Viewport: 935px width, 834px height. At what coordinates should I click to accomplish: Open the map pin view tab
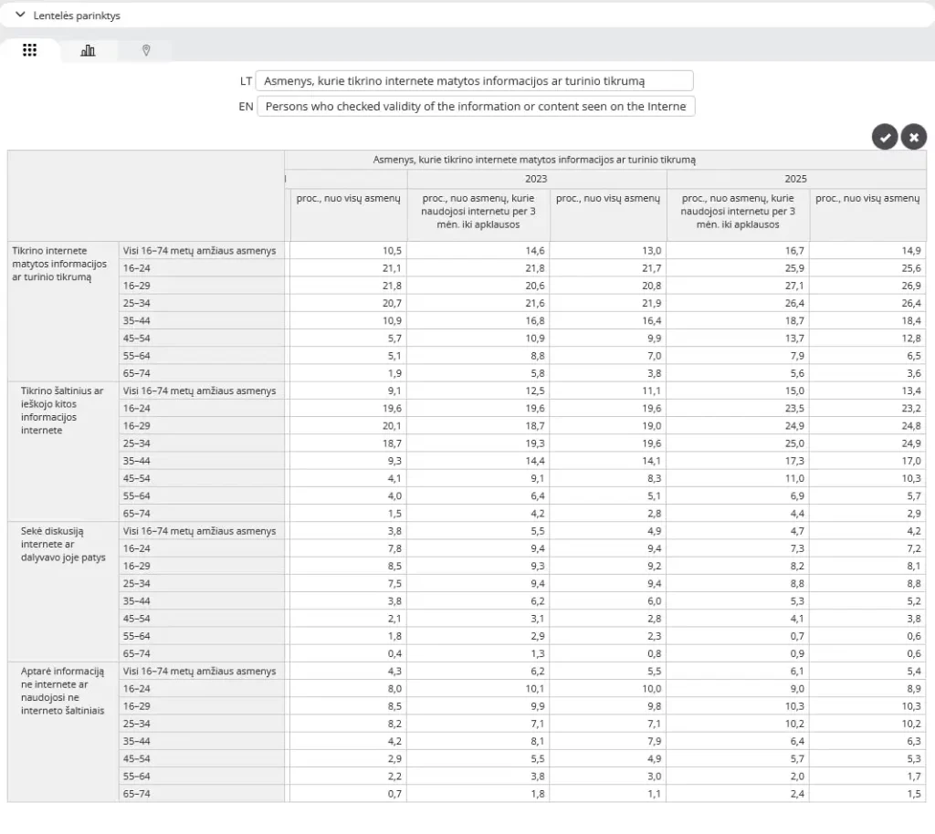tap(146, 51)
